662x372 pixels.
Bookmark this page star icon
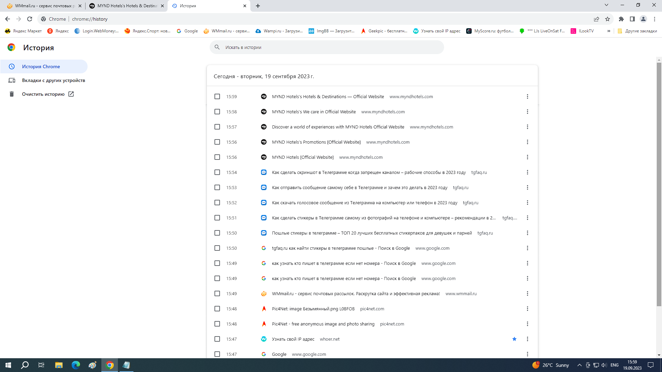point(608,19)
